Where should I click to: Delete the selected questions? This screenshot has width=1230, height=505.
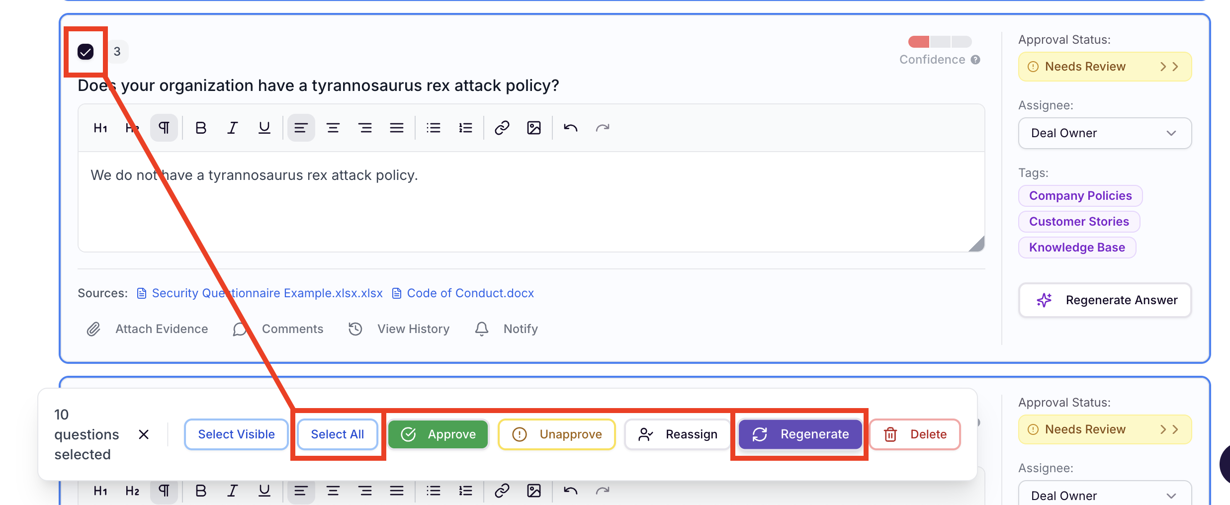click(915, 434)
